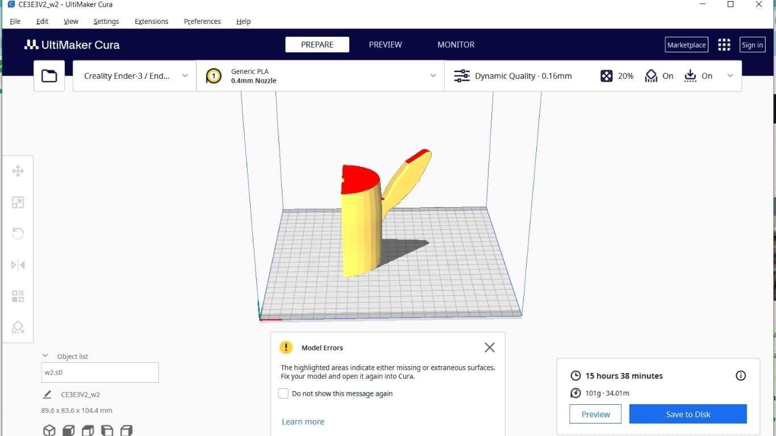Screen dimensions: 776x436
Task: Click the print profile sliders icon
Action: [x=462, y=76]
